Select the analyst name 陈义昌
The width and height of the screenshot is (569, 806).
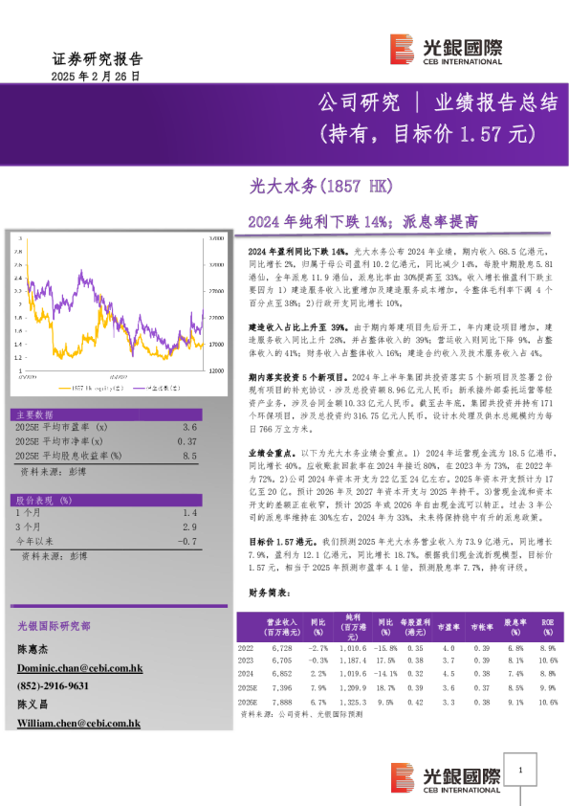tap(33, 705)
